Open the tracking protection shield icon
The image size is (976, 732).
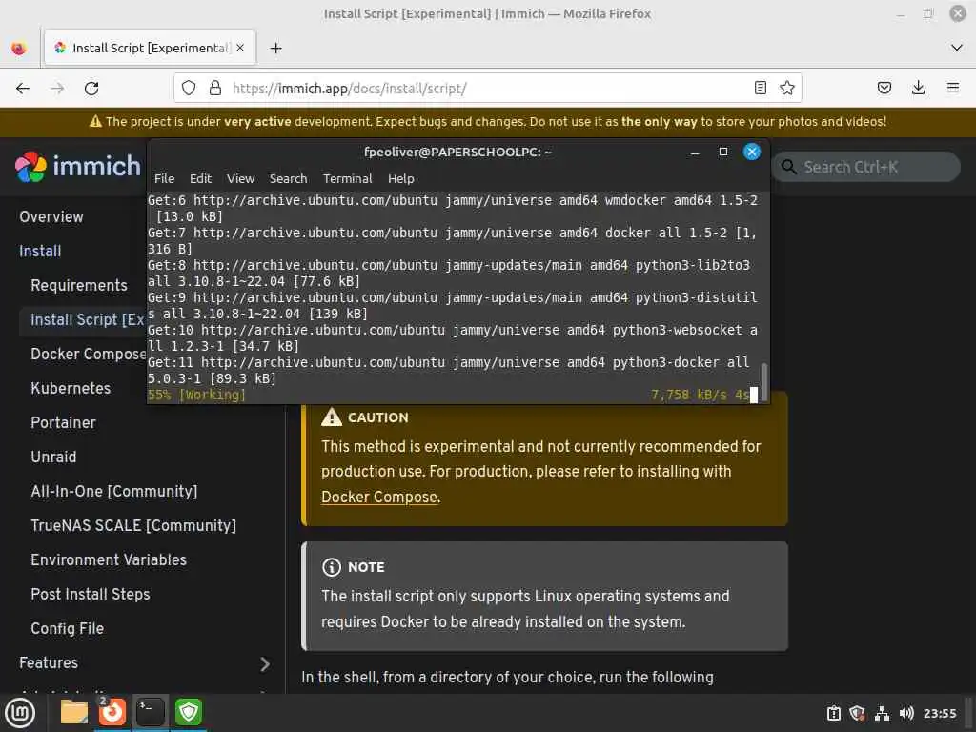point(189,88)
